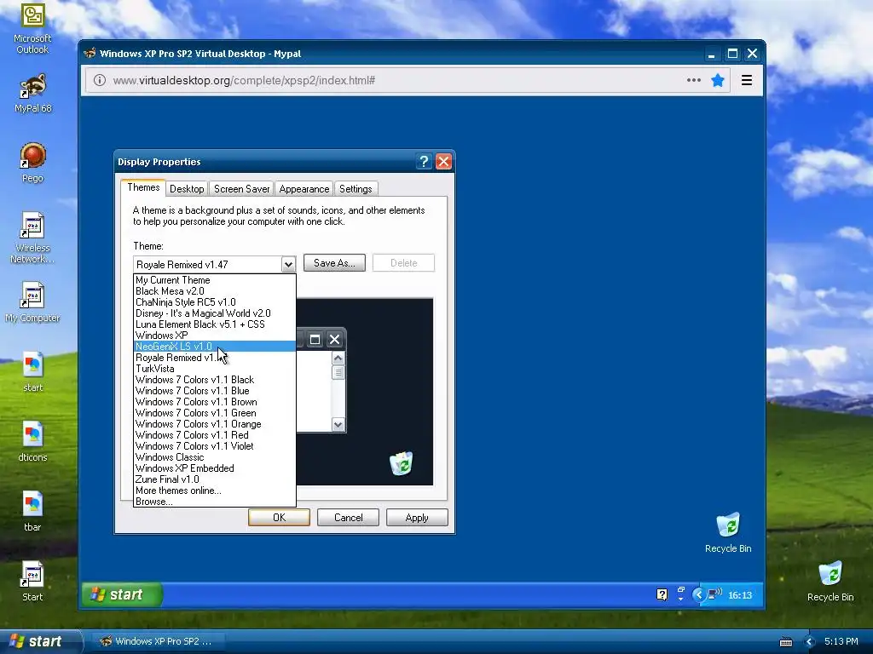Choose 'Windows 7 Colors v1.1 Violet'
The height and width of the screenshot is (654, 873).
coord(214,446)
